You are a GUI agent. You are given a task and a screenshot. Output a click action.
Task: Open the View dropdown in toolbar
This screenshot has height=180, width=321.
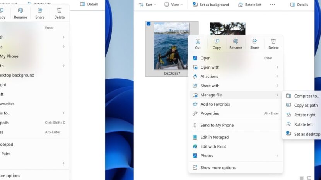tap(172, 5)
